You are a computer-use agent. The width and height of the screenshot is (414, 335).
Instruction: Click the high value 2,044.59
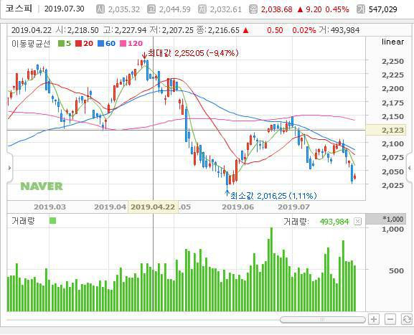tap(174, 9)
